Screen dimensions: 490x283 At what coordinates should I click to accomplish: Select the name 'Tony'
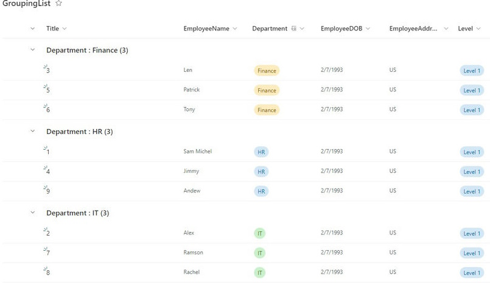tap(189, 110)
